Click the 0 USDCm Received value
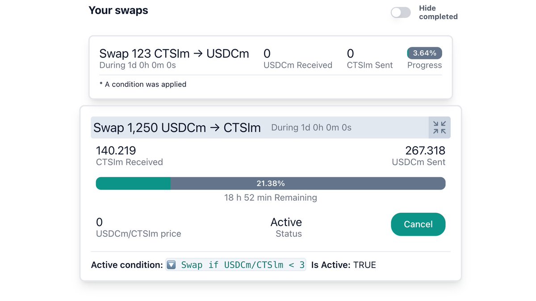This screenshot has height=301, width=536. pyautogui.click(x=267, y=54)
